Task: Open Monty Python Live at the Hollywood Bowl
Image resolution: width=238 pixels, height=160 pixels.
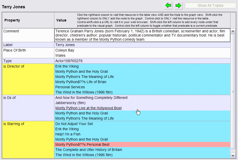Action: pyautogui.click(x=88, y=108)
